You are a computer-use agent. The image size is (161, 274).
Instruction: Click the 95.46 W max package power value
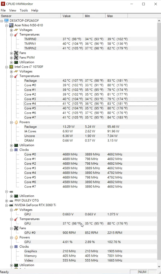click(x=113, y=127)
